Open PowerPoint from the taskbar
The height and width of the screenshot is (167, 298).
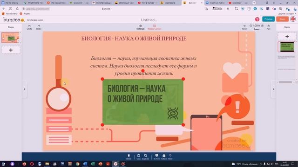(x=101, y=164)
